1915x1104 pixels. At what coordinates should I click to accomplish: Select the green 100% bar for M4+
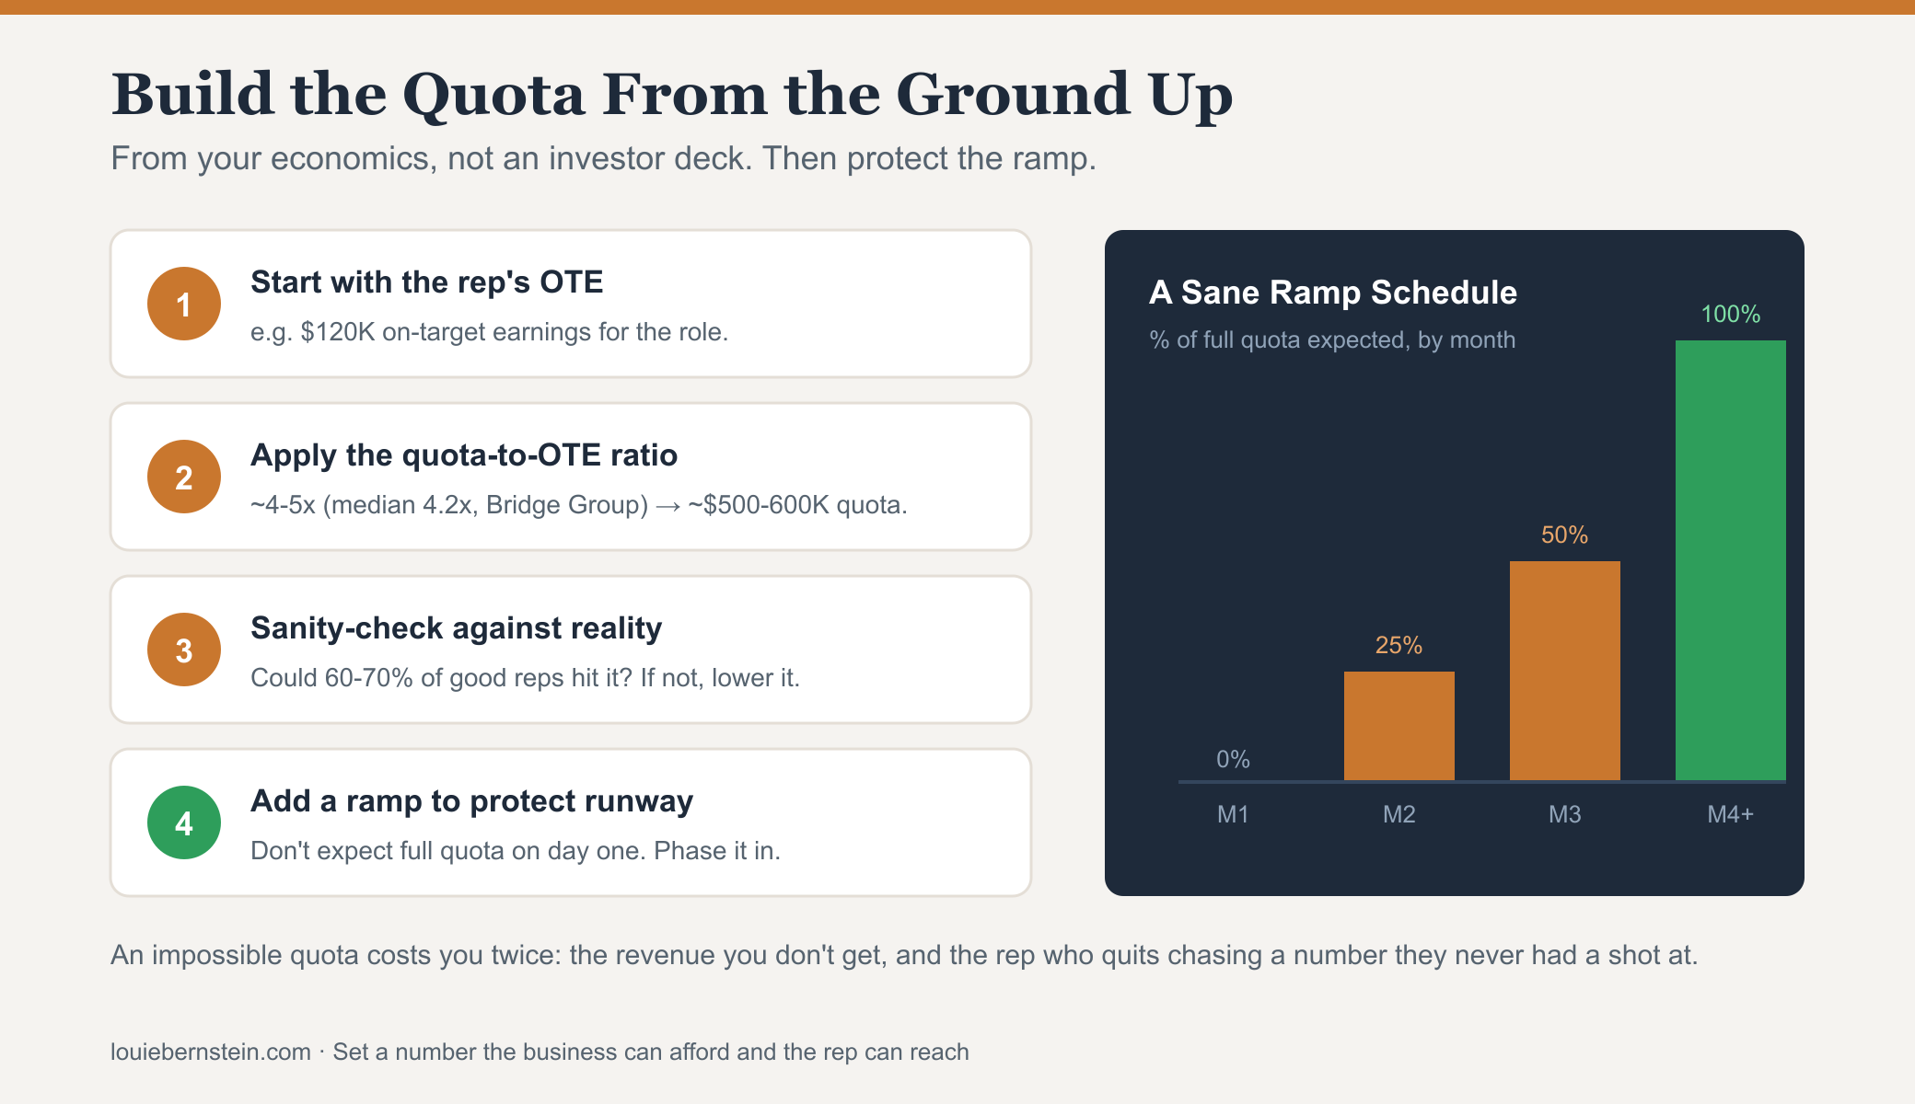click(x=1731, y=560)
